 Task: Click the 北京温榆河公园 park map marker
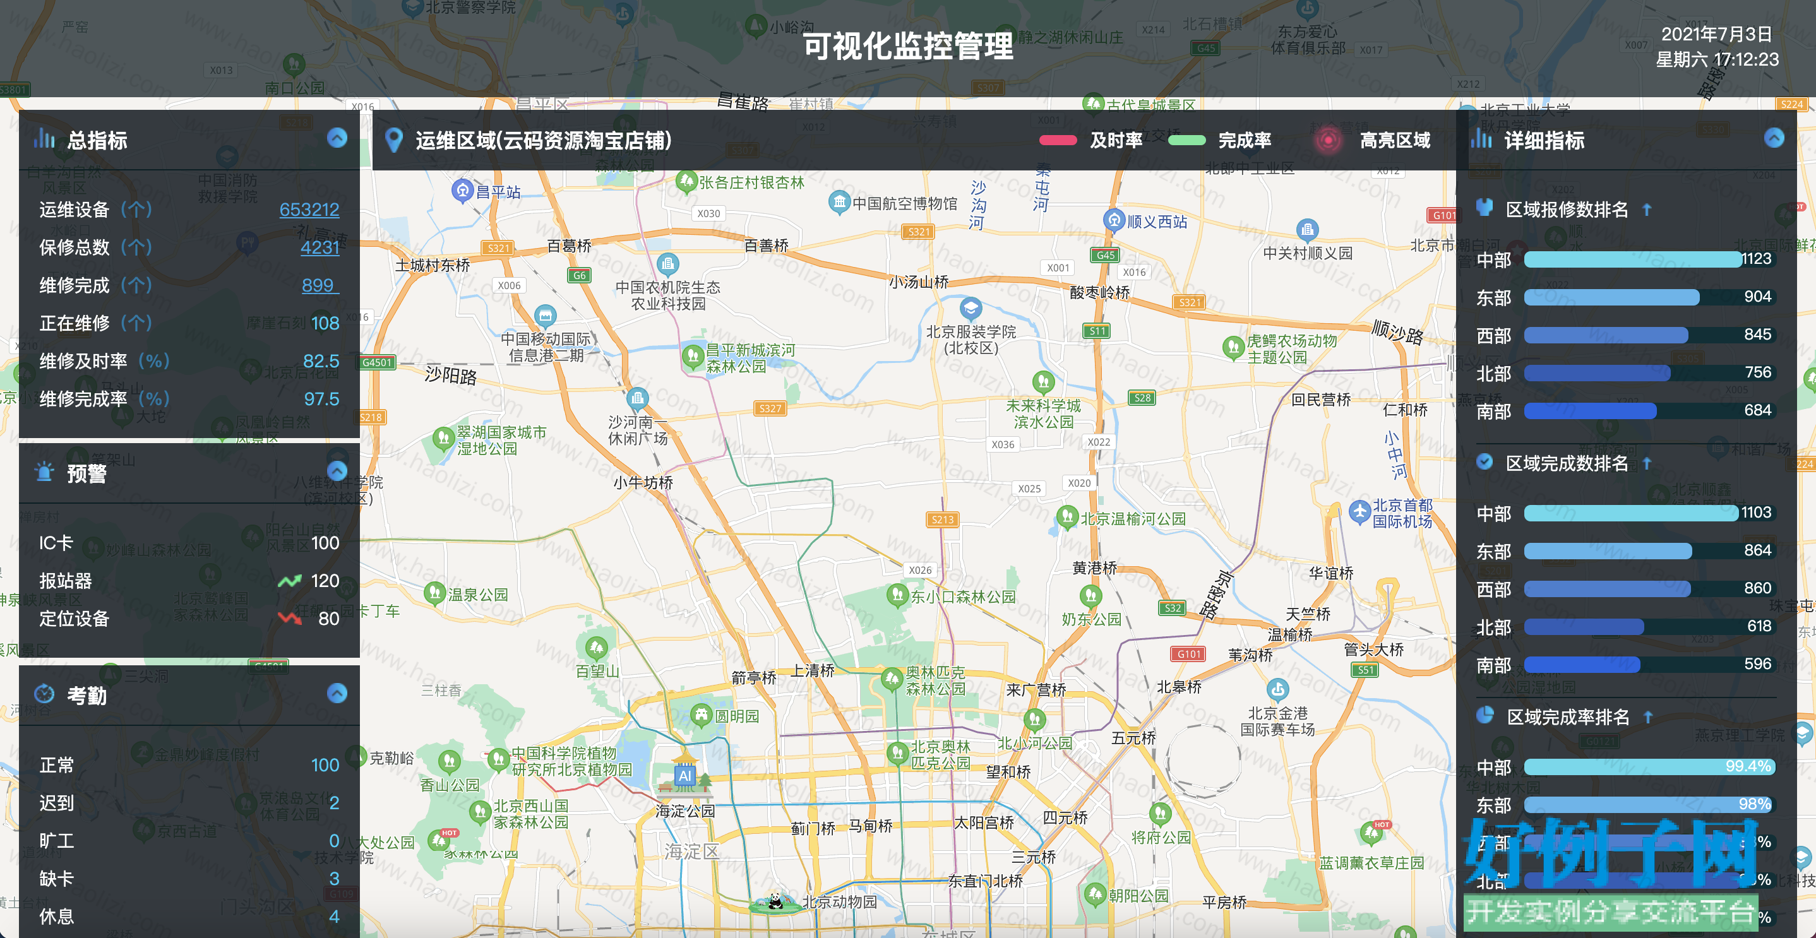click(1067, 517)
